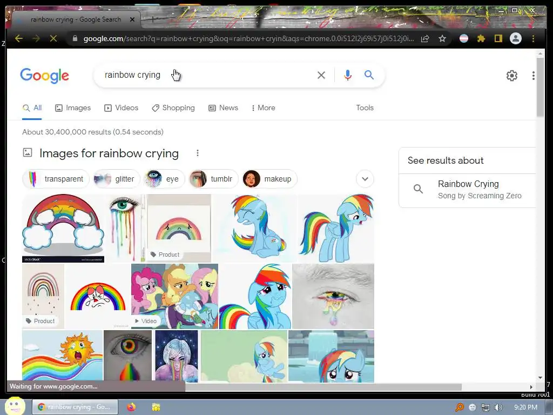Start voice search with microphone icon
Screen dimensions: 553x415
[x=347, y=75]
